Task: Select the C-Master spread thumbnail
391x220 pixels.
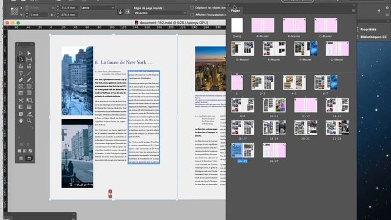Action: coord(326,25)
